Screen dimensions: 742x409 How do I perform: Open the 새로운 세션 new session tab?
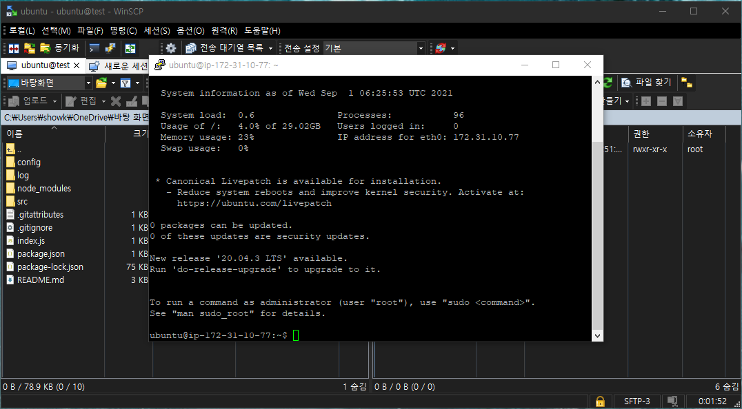pyautogui.click(x=119, y=65)
